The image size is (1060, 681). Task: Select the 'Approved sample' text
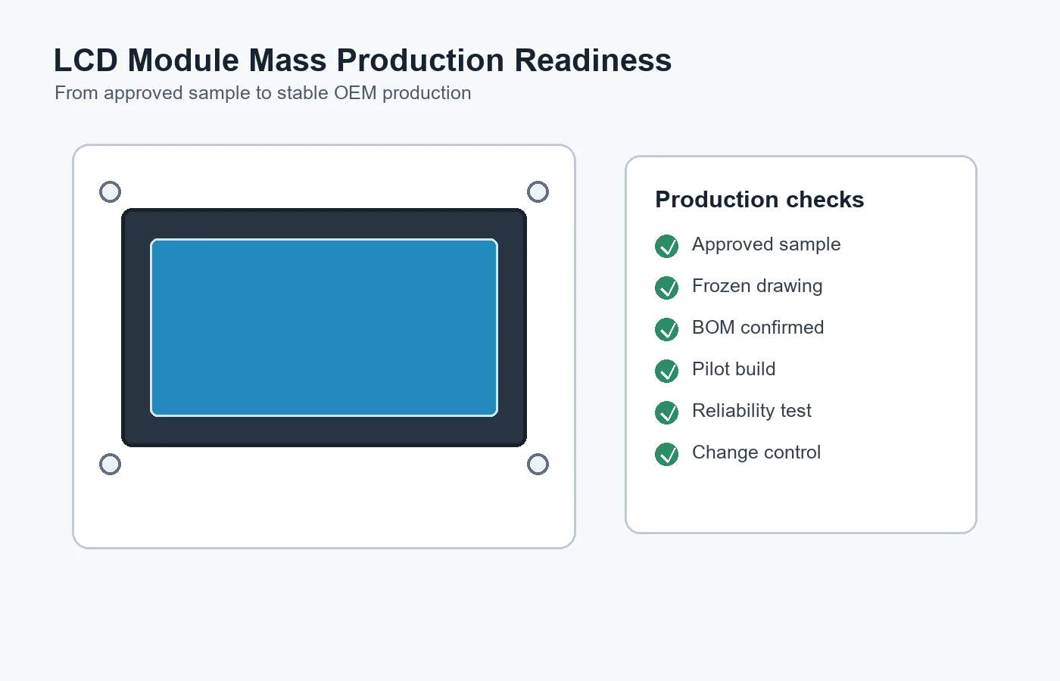[766, 244]
